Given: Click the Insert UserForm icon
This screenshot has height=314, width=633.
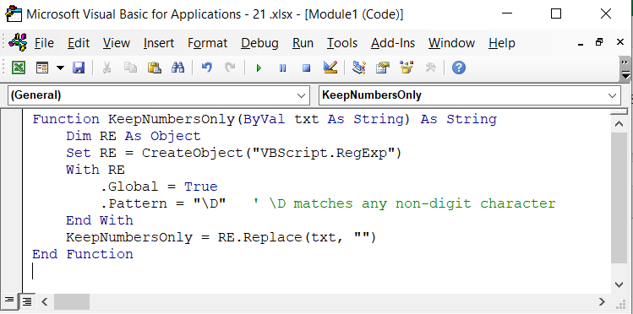Looking at the screenshot, I should [x=42, y=68].
